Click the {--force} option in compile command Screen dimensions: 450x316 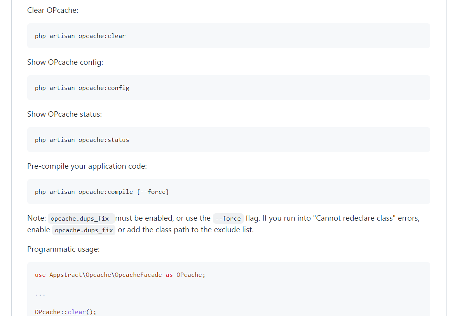point(153,192)
